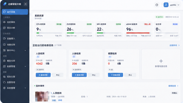The height and width of the screenshot is (103, 183).
Task: Click the red warning badge on eMMC card
Action: click(147, 24)
